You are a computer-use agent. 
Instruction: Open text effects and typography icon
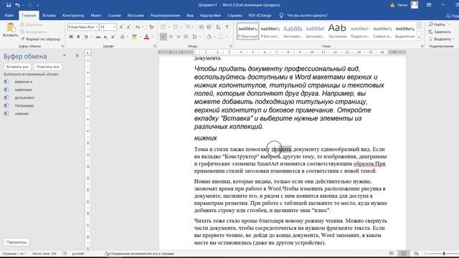[123, 37]
